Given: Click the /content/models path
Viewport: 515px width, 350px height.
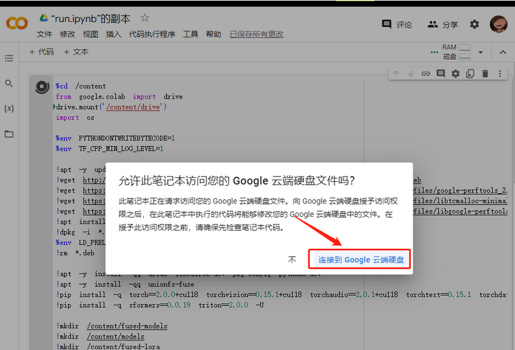Looking at the screenshot, I should (x=116, y=337).
